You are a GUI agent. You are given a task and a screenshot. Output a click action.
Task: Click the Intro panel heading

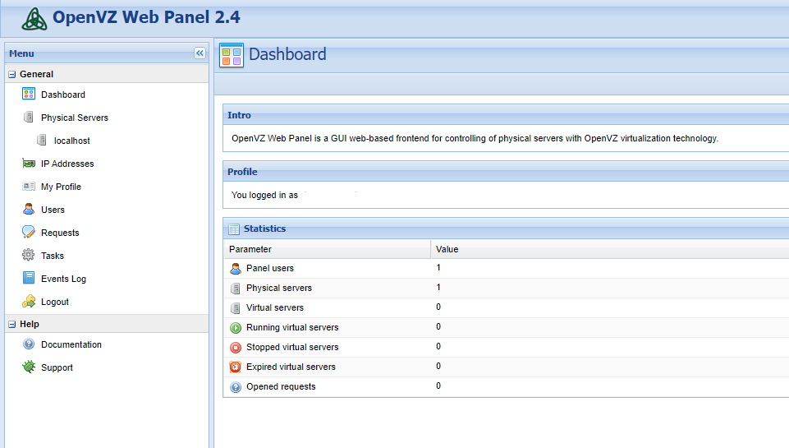click(x=239, y=115)
